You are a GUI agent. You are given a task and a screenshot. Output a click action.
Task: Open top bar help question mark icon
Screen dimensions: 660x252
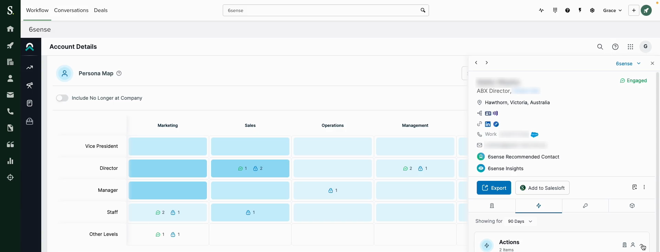click(x=568, y=10)
